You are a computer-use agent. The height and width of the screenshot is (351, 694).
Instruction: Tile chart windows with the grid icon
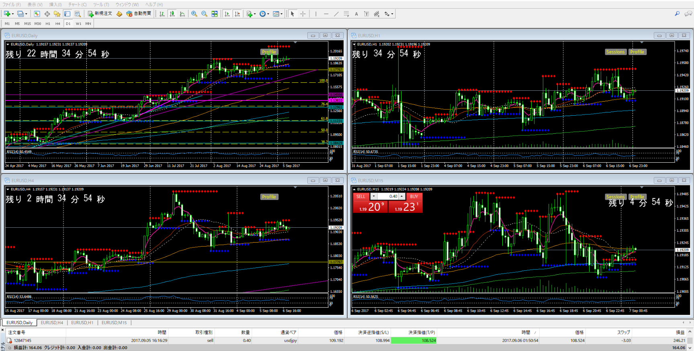click(215, 14)
